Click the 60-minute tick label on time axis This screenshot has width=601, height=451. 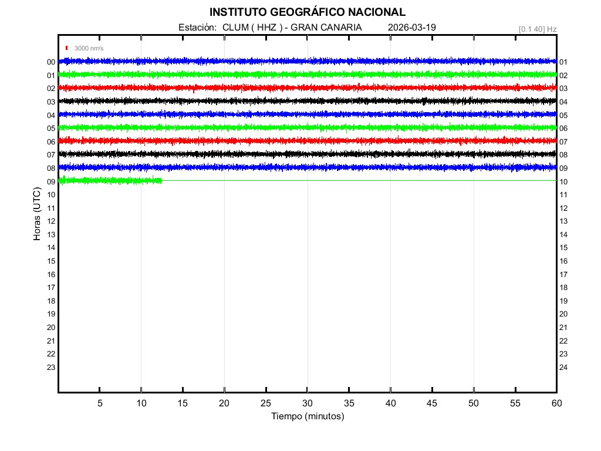(x=556, y=403)
